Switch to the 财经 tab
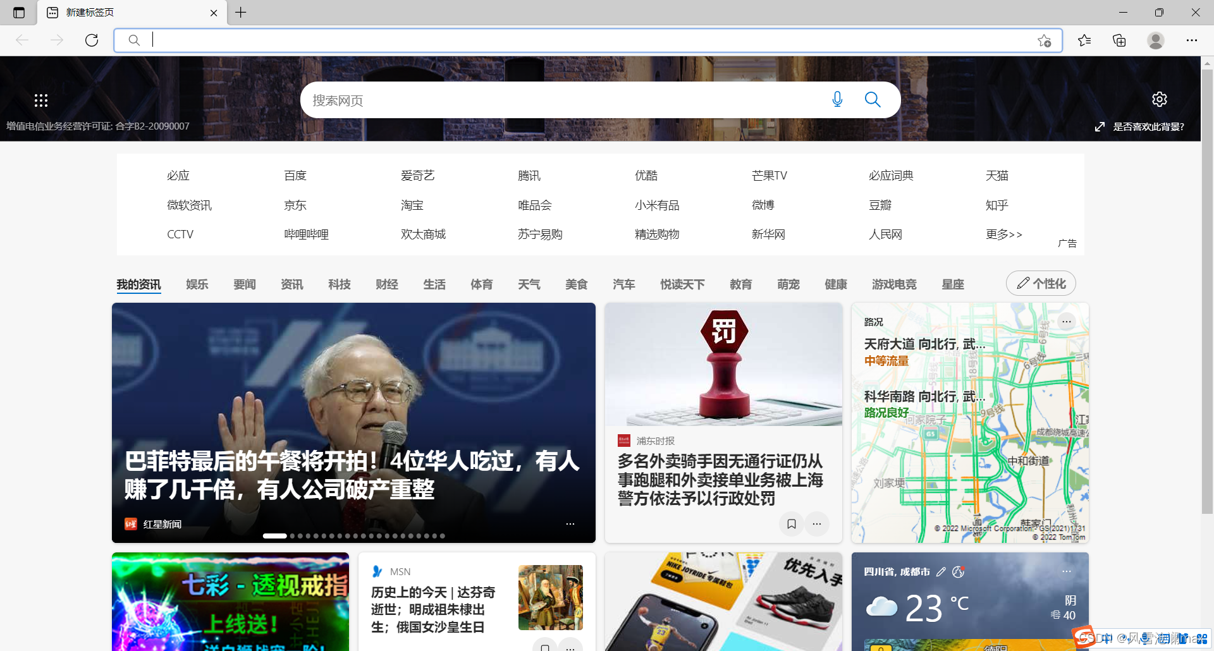1214x651 pixels. pos(387,284)
